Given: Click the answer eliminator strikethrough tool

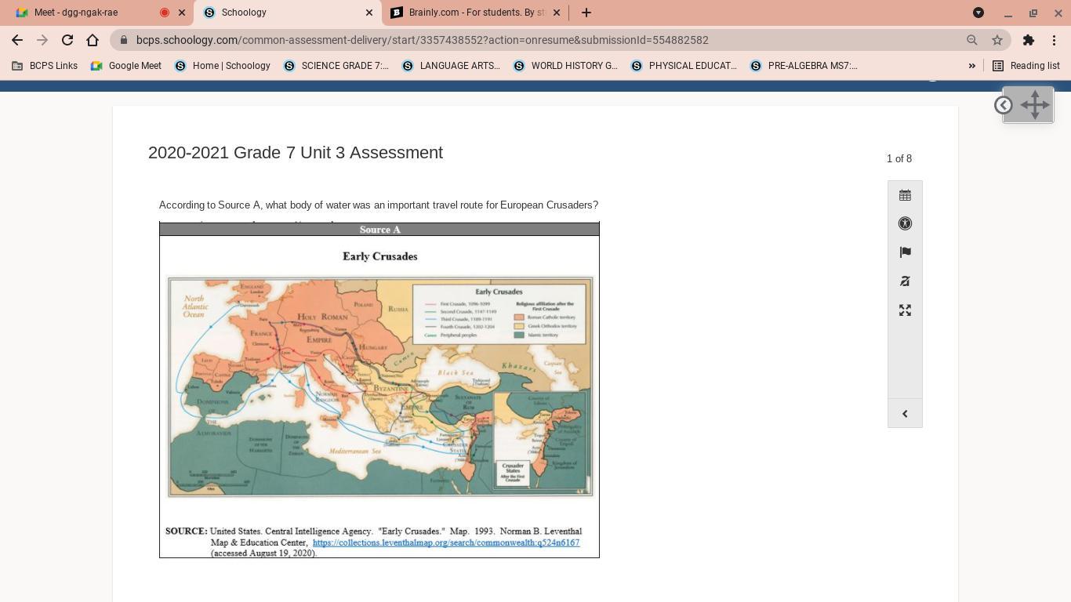Looking at the screenshot, I should 905,281.
